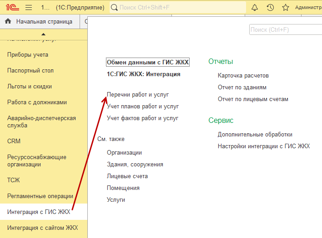Open history clock icon
The image size is (322, 238).
click(270, 8)
